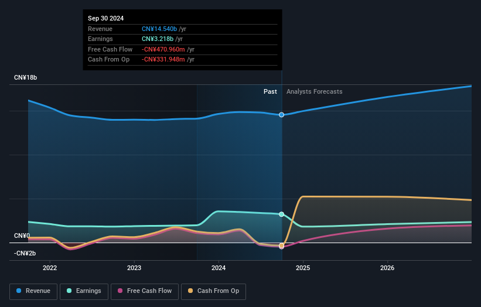
Task: Click the teal Earnings legend dot
Action: pyautogui.click(x=69, y=291)
